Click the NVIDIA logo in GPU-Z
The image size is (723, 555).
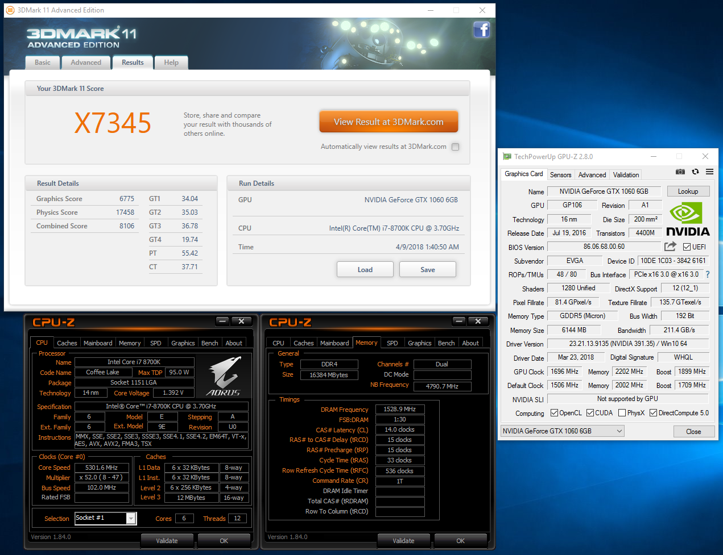pos(688,219)
